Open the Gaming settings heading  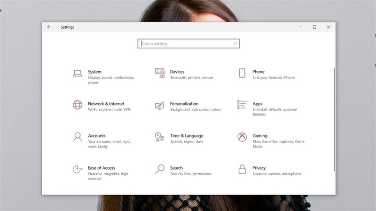(x=260, y=136)
